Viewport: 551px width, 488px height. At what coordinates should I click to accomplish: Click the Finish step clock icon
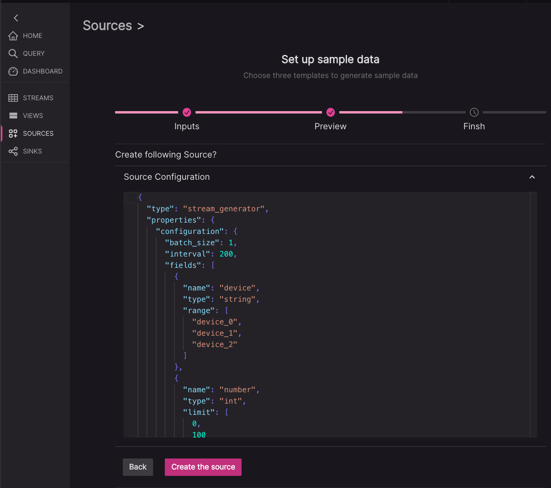tap(474, 112)
